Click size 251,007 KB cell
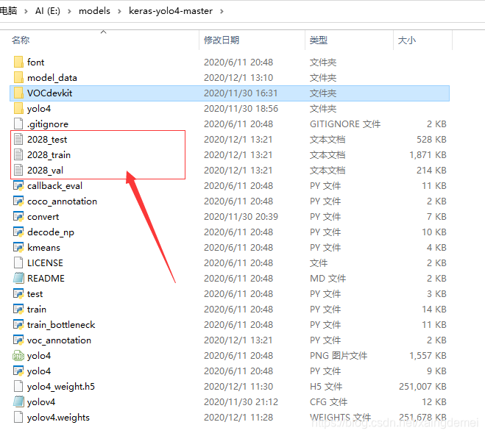Viewport: 485px width, 436px height. pyautogui.click(x=422, y=387)
